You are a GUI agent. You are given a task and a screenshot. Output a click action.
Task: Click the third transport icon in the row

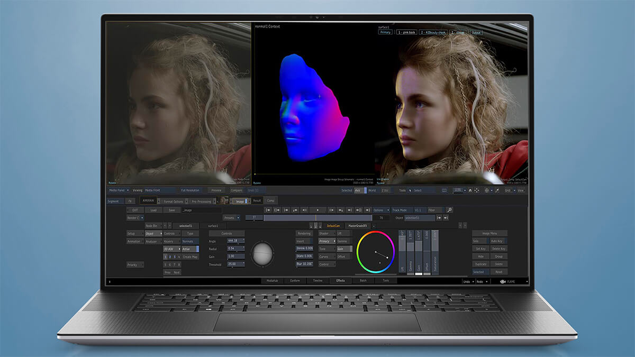pyautogui.click(x=286, y=210)
